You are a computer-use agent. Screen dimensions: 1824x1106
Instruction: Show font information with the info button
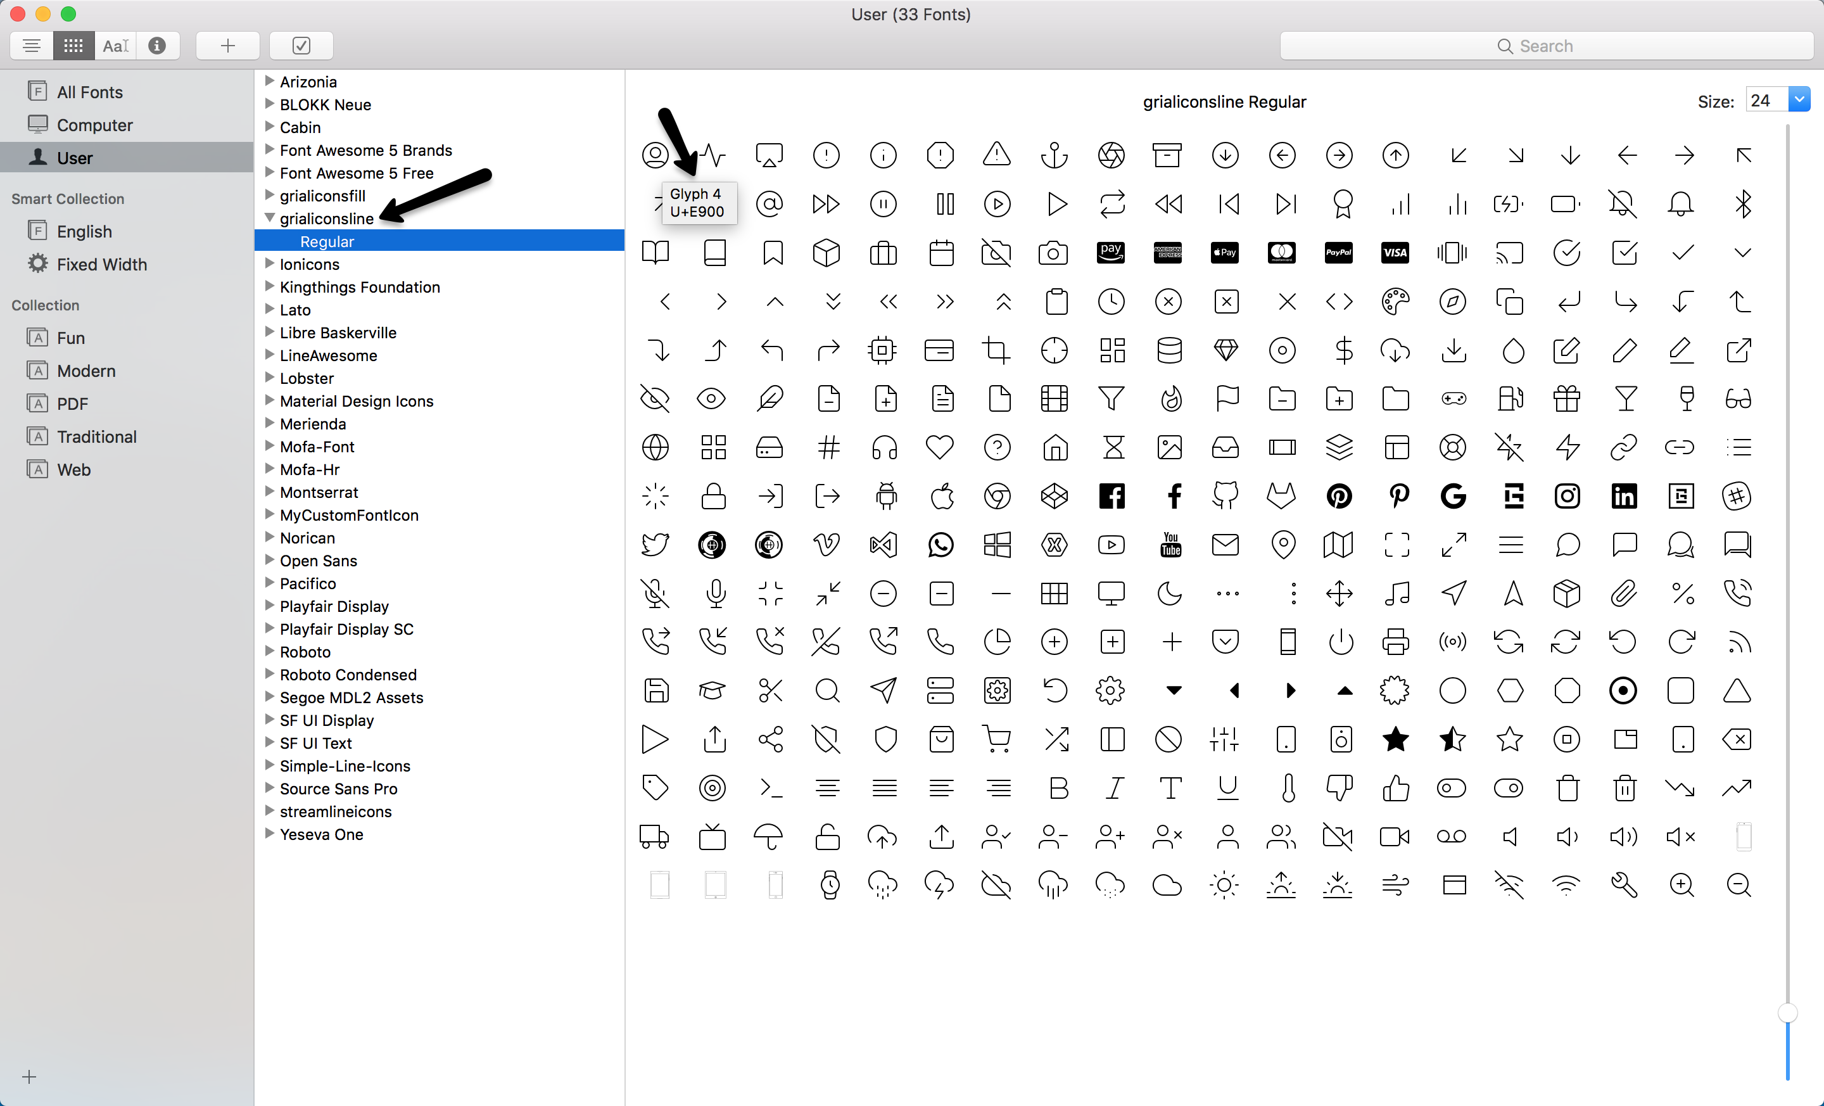click(x=157, y=46)
